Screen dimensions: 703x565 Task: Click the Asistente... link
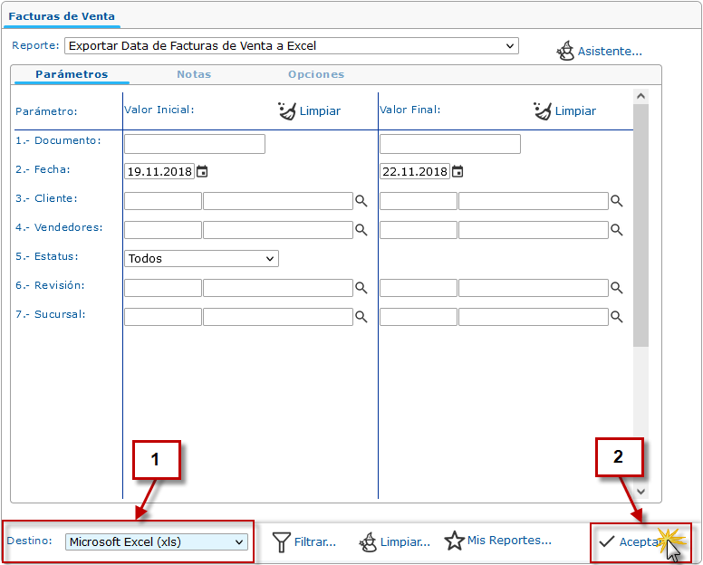click(610, 51)
